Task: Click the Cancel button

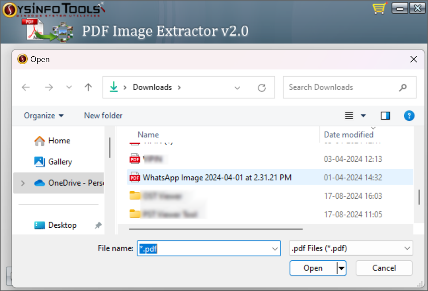Action: pos(384,268)
